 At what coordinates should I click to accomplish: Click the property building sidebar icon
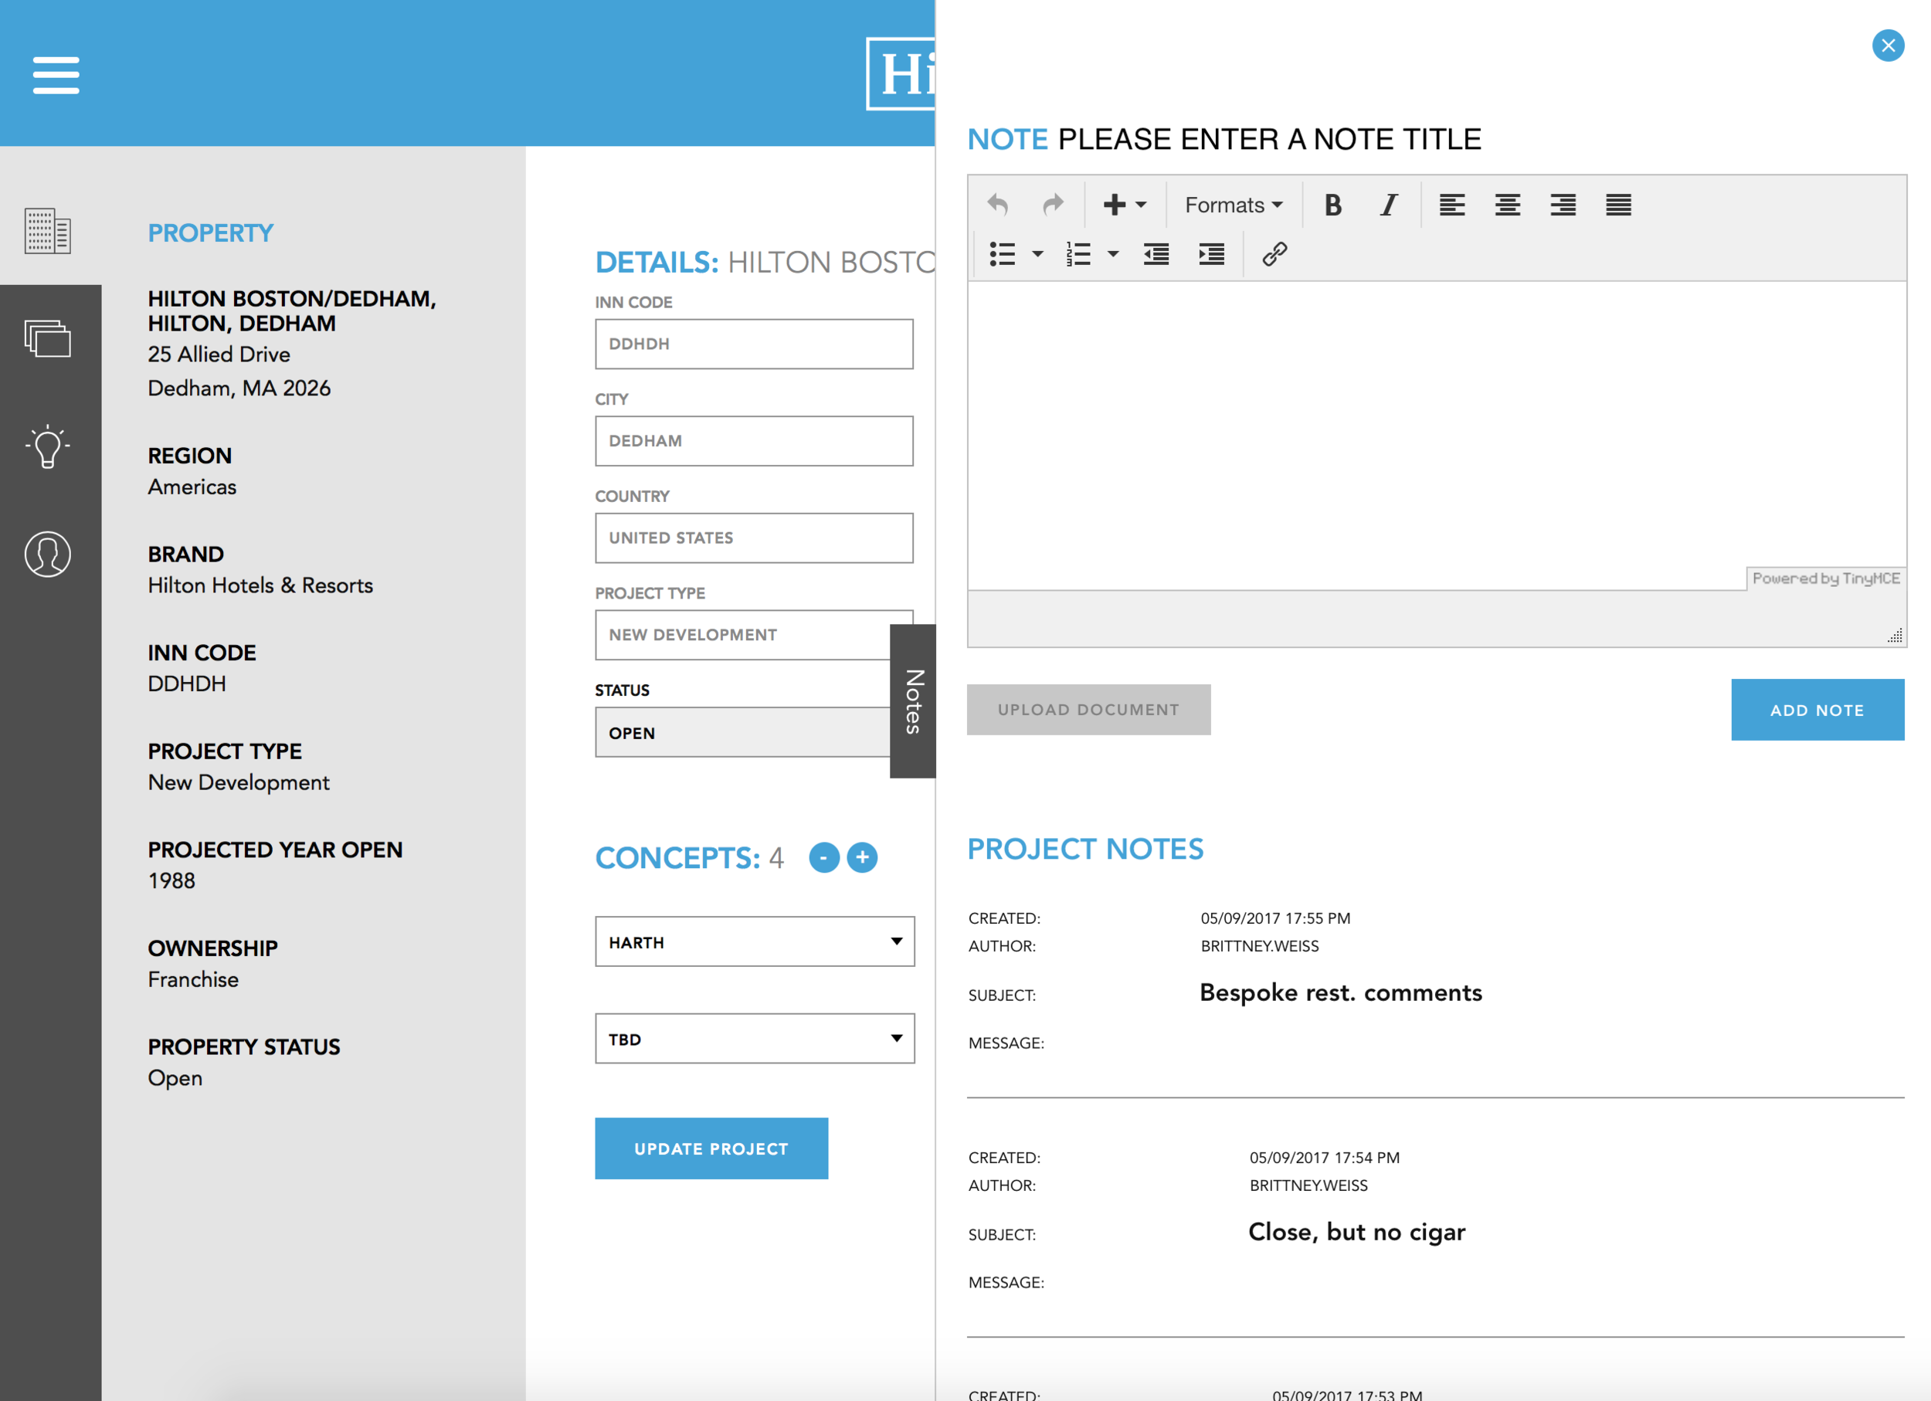(x=48, y=231)
